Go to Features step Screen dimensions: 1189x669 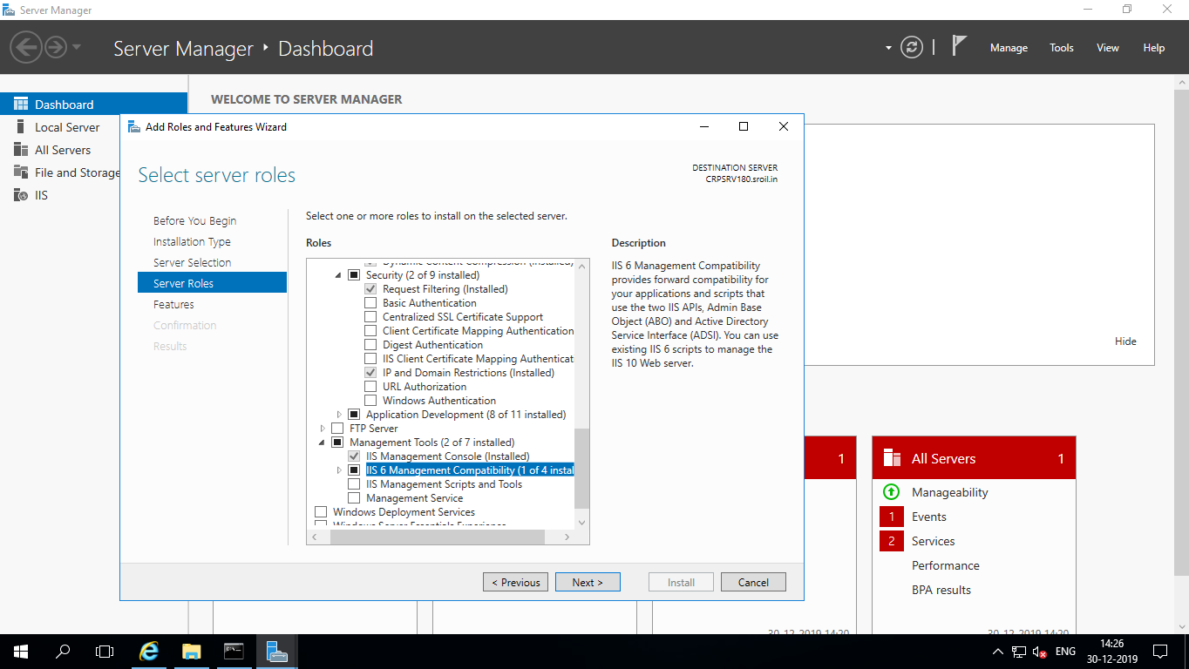pyautogui.click(x=173, y=304)
